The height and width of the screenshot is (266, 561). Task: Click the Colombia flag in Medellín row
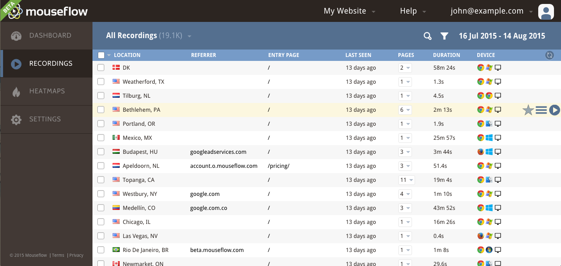click(116, 208)
